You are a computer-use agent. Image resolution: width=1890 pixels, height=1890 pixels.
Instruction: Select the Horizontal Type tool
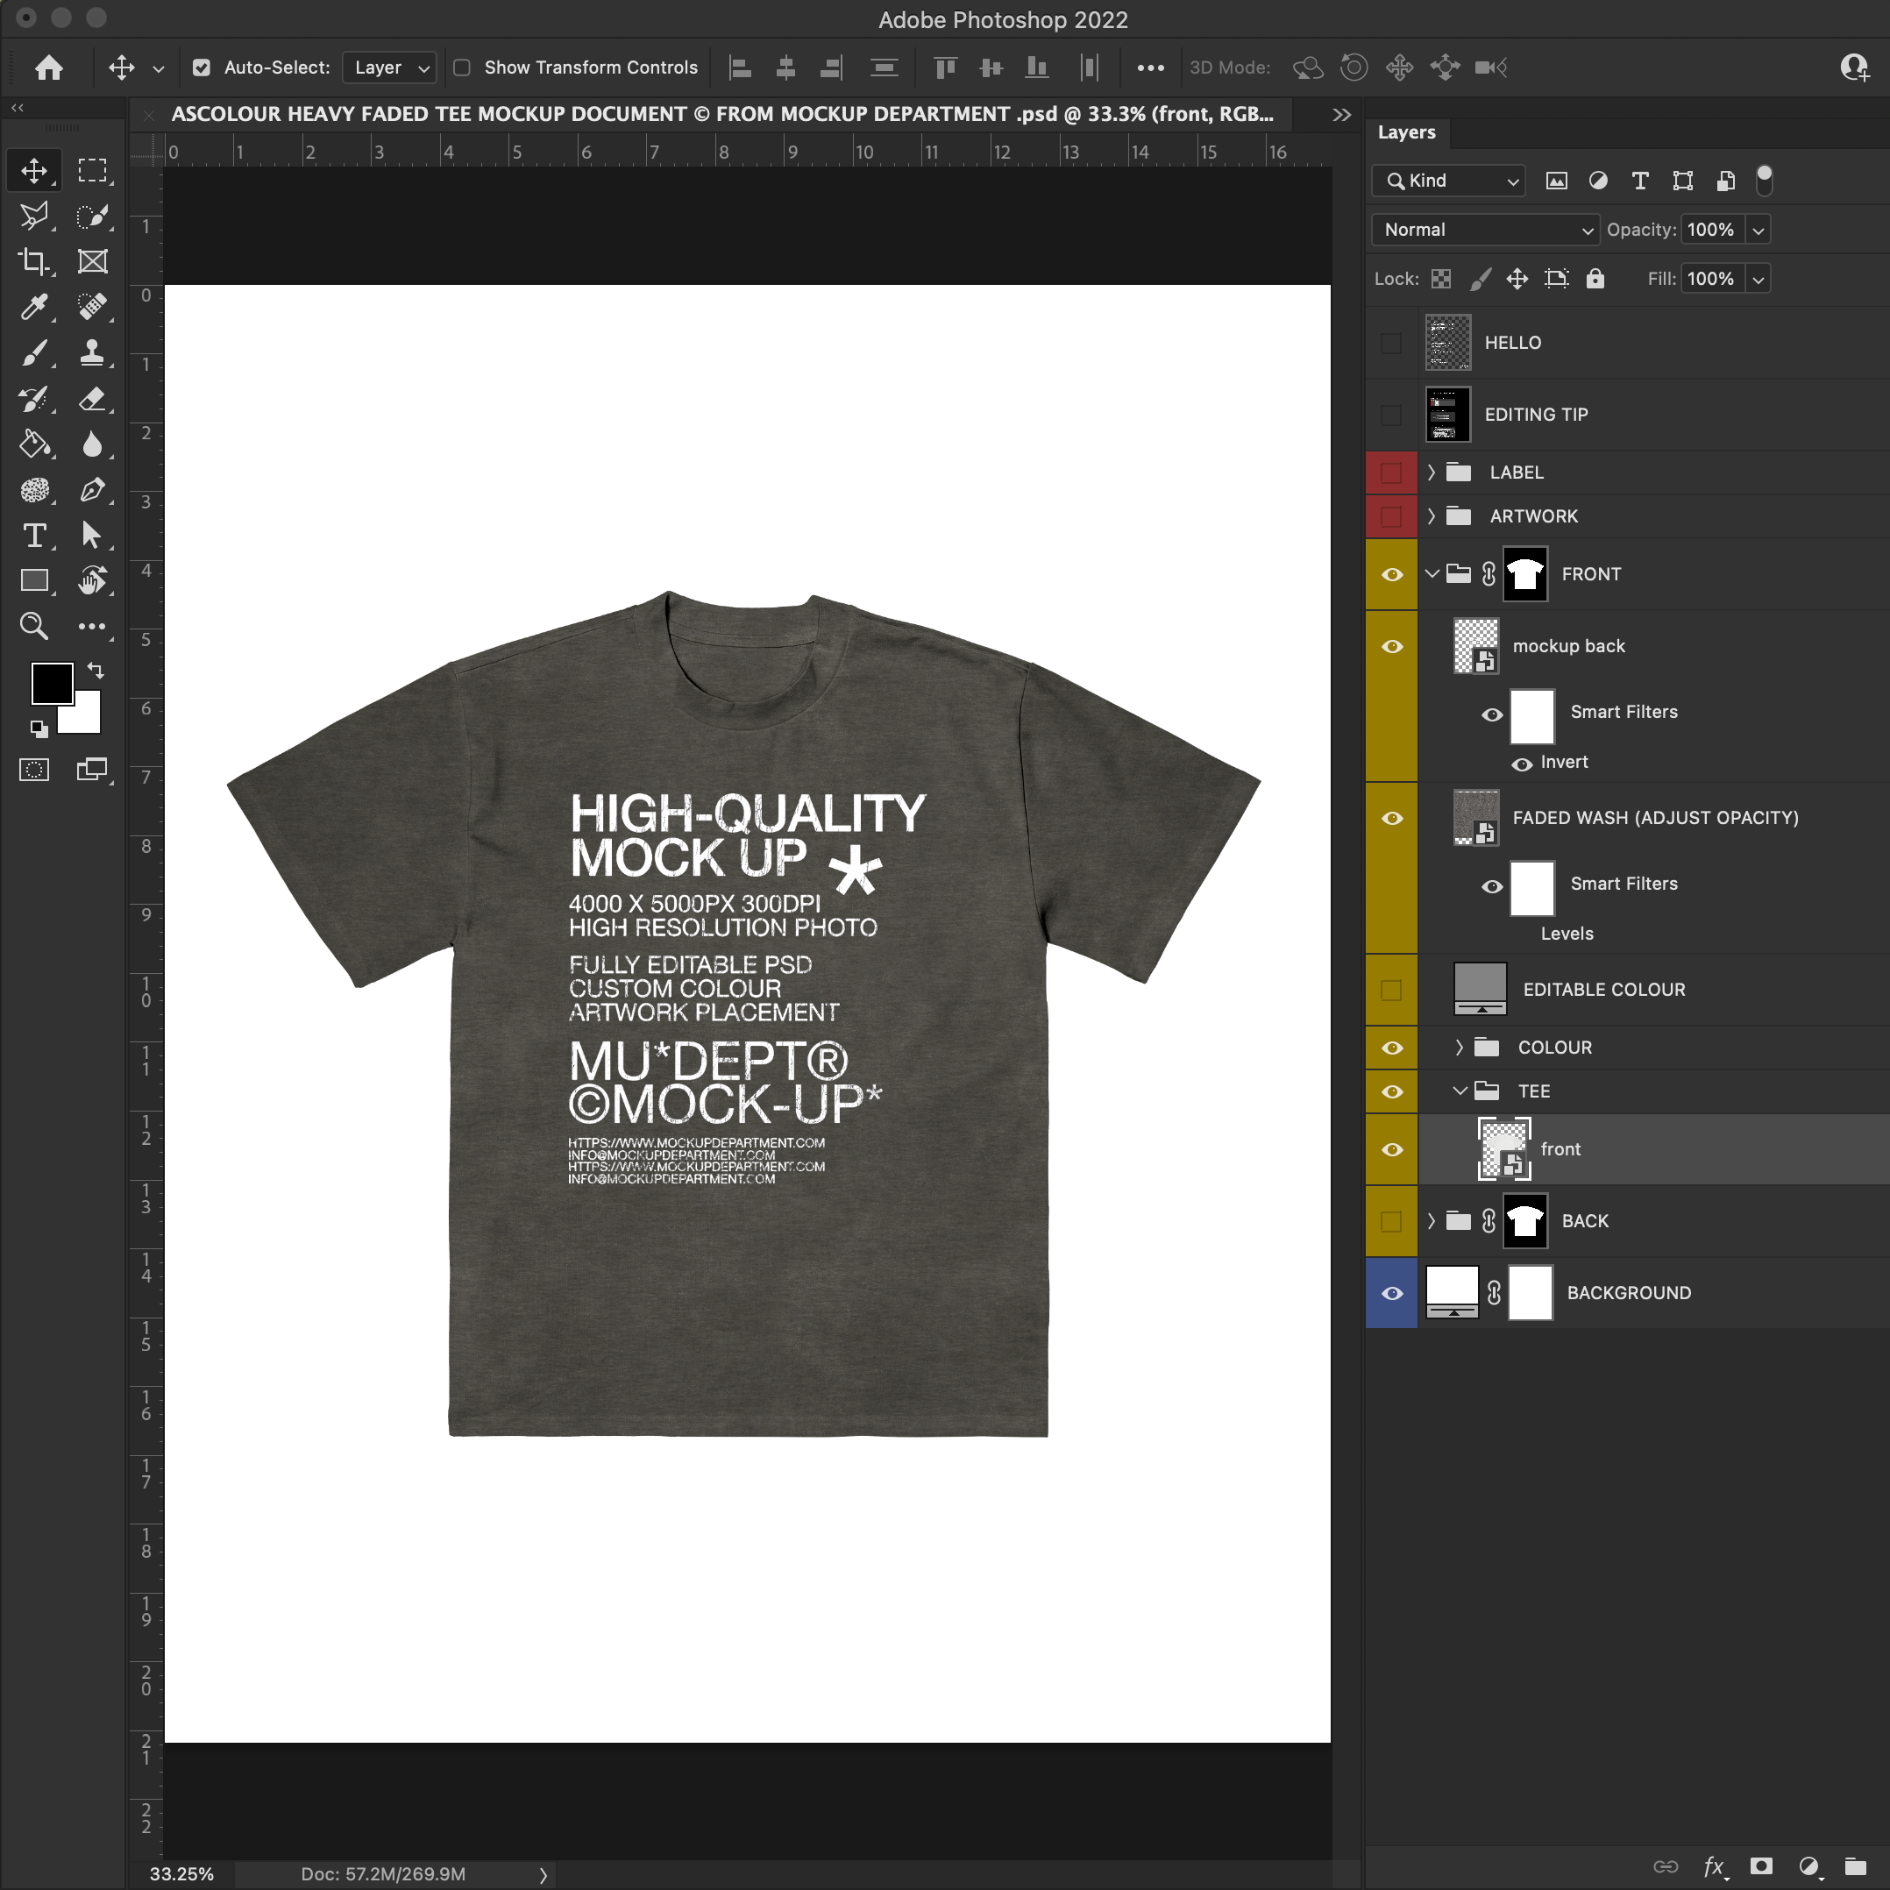34,535
